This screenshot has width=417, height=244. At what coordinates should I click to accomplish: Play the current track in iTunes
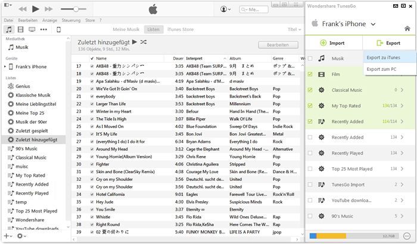[35, 9]
